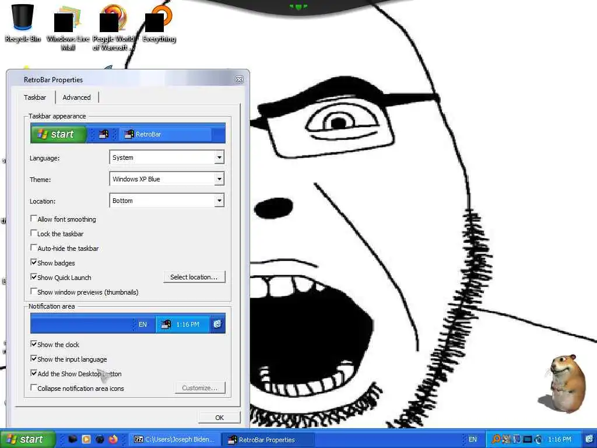
Task: Click the orange media player Quick Launch icon
Action: [86, 439]
